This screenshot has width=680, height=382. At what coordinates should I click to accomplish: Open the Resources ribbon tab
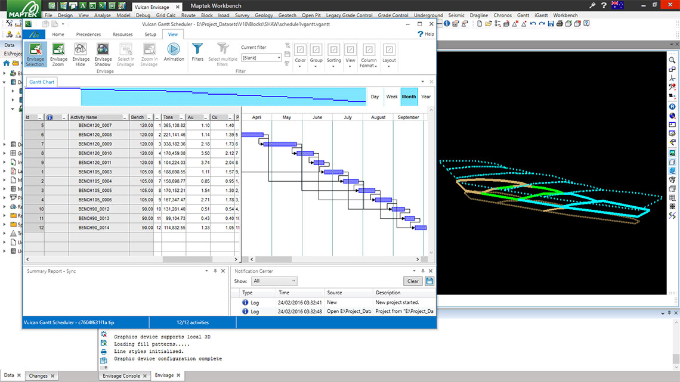(x=123, y=34)
